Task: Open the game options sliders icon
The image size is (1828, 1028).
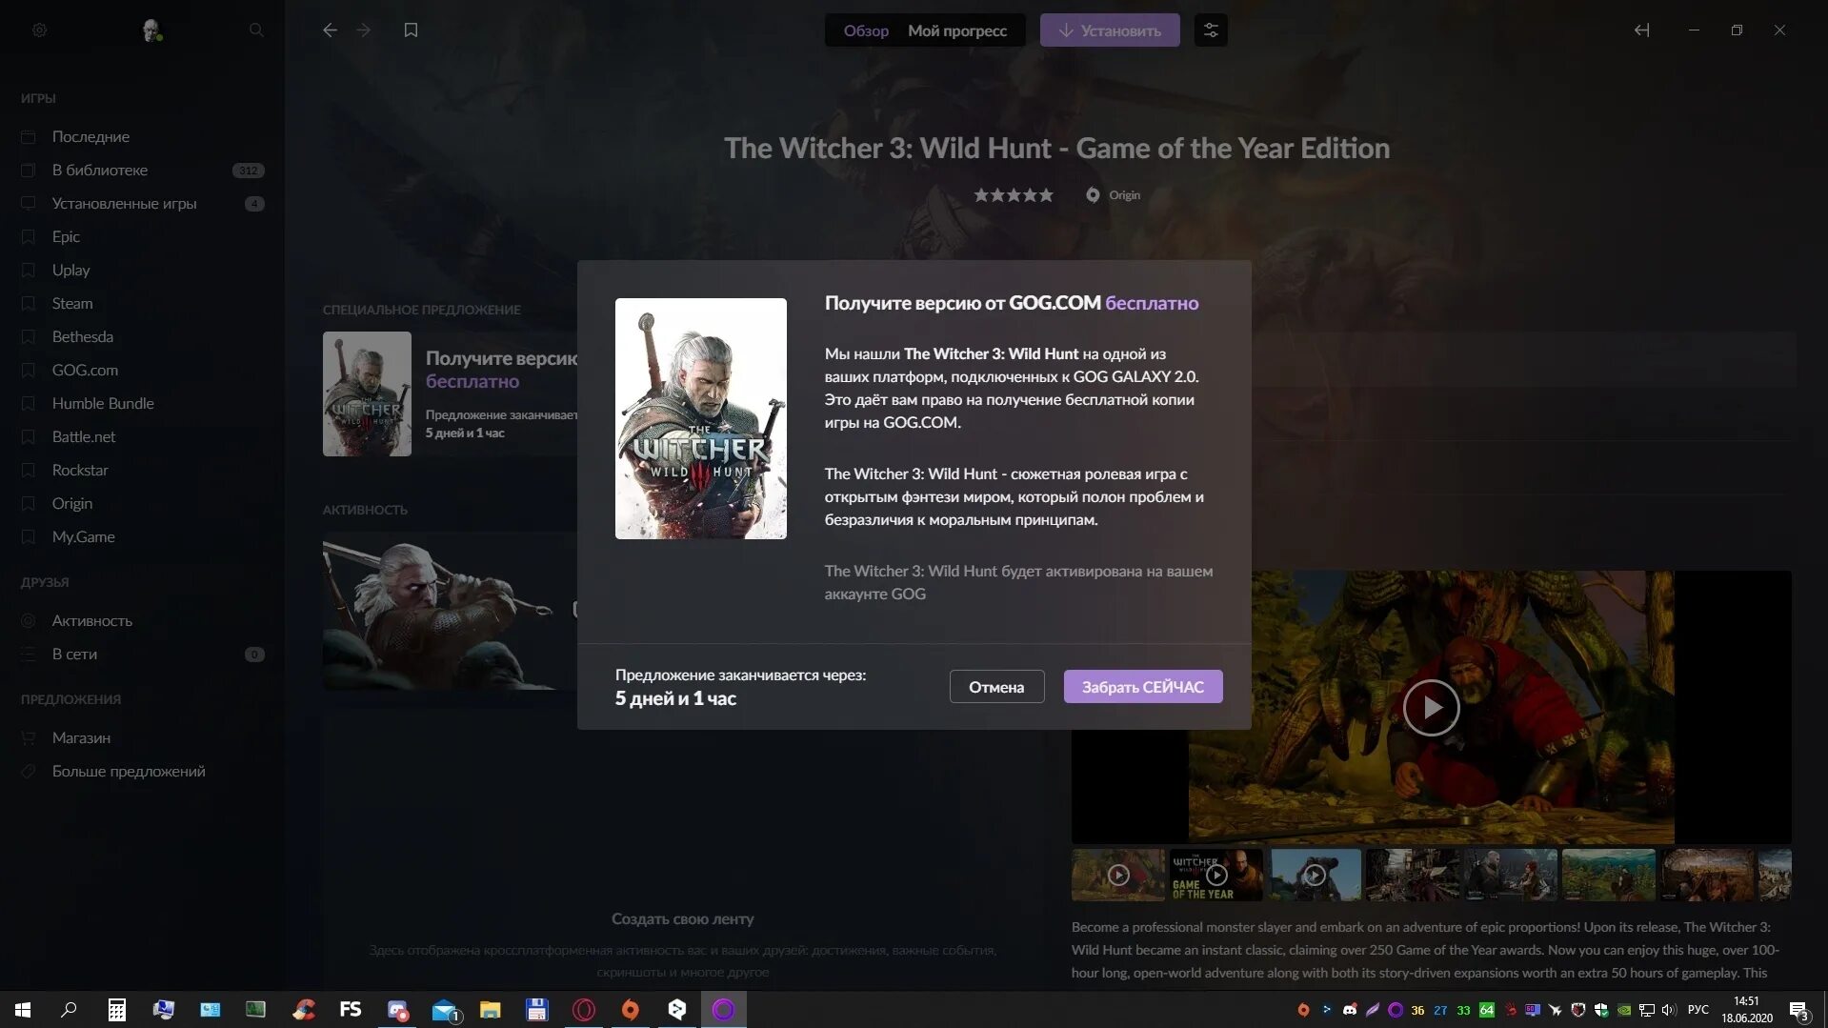Action: [x=1211, y=30]
